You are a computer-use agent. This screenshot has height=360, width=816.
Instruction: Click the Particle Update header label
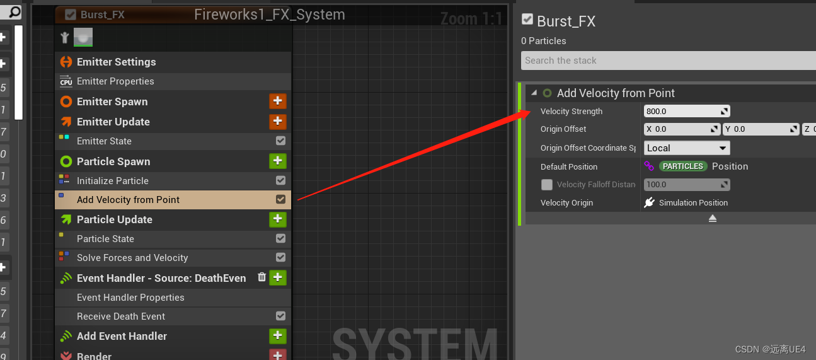click(115, 219)
